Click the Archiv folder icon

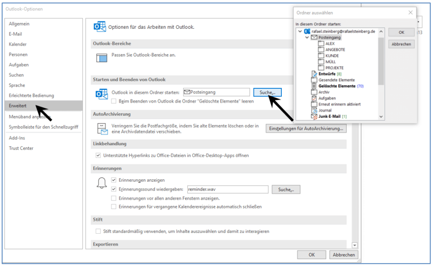tap(314, 92)
